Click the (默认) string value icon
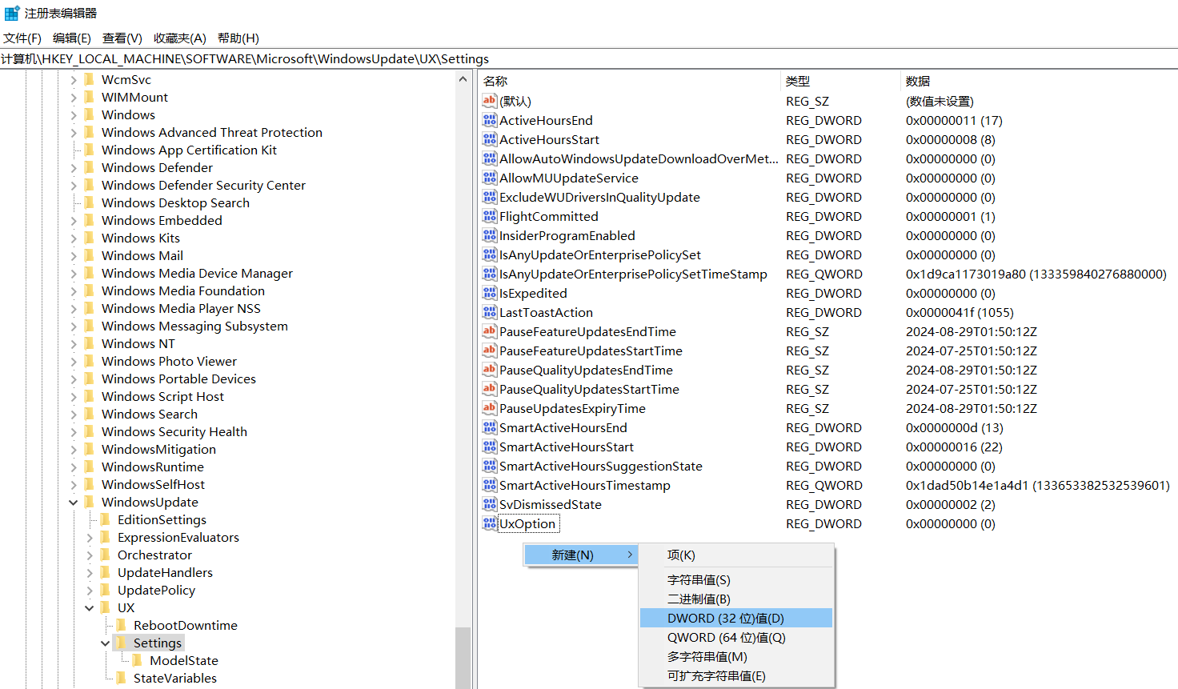The width and height of the screenshot is (1178, 689). click(490, 101)
